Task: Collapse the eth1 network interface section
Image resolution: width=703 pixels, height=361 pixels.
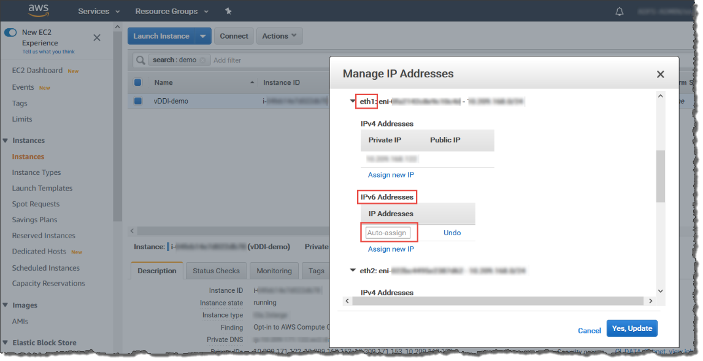Action: tap(353, 101)
